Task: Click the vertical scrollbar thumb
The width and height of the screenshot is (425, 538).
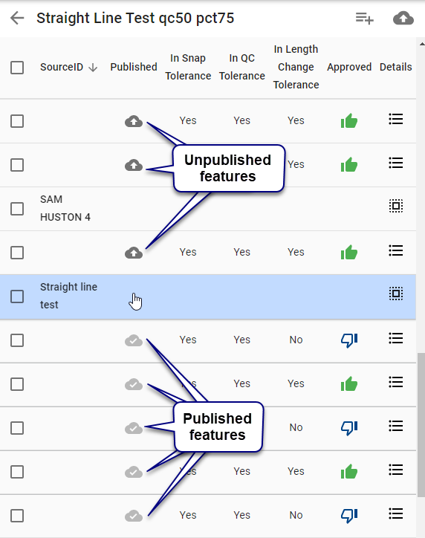Action: click(x=421, y=425)
